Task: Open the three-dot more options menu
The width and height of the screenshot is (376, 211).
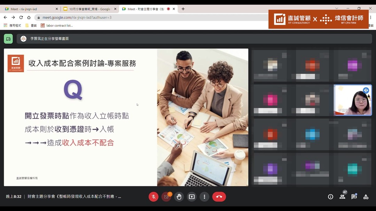Action: click(x=204, y=197)
